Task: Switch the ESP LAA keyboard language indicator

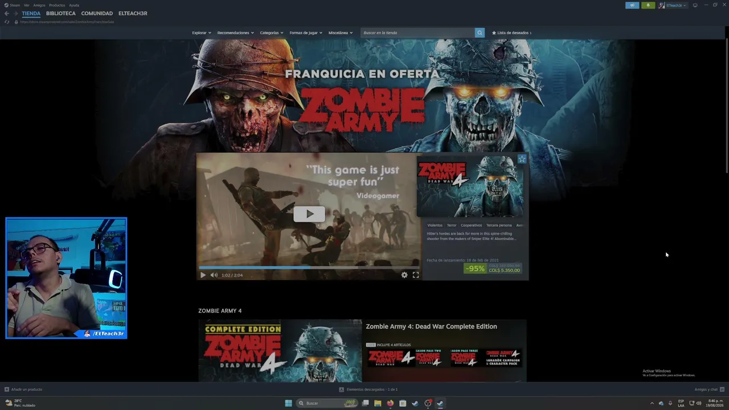Action: 681,403
